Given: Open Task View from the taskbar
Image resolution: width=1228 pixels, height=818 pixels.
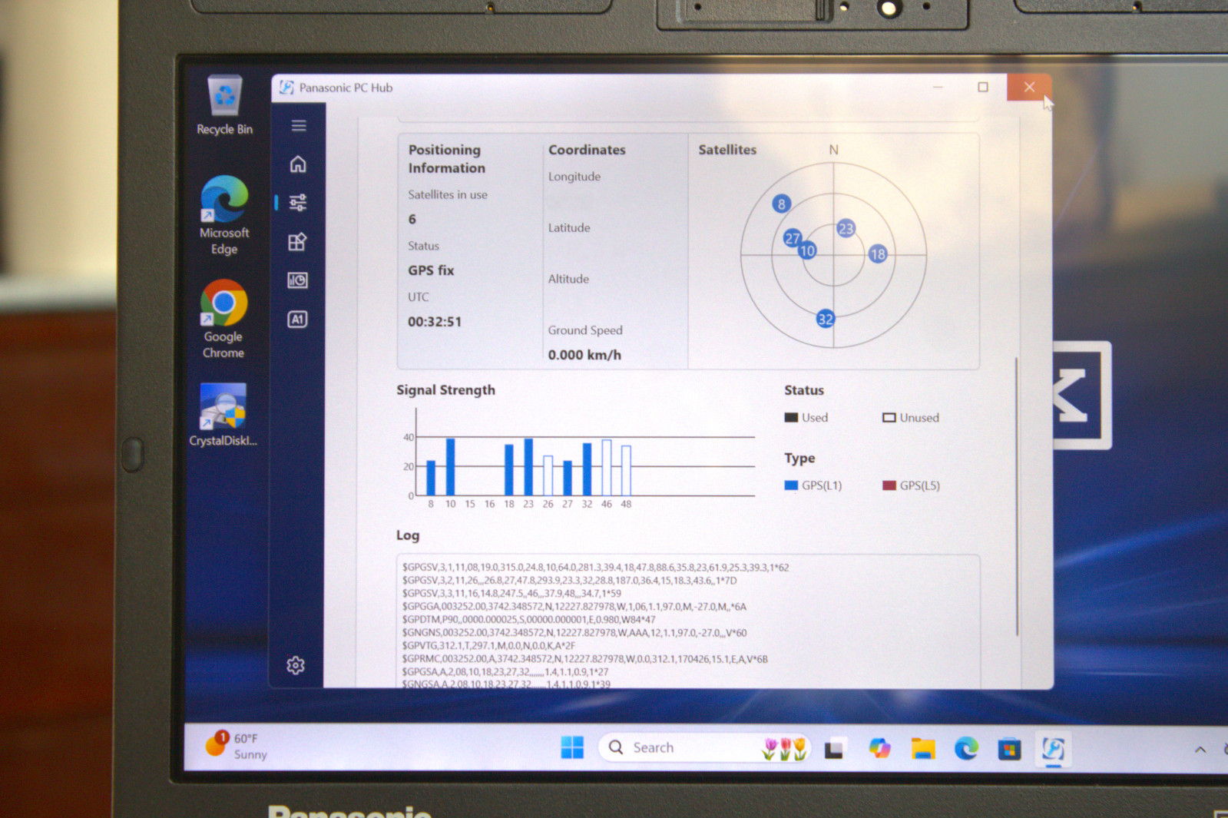Looking at the screenshot, I should point(834,748).
